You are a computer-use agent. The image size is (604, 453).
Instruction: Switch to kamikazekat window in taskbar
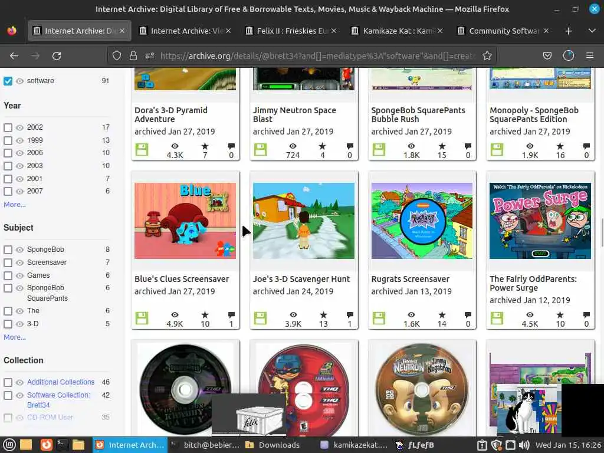354,445
